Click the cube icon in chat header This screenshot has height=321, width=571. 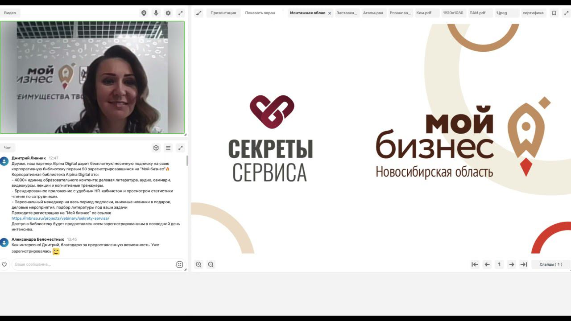pyautogui.click(x=156, y=148)
